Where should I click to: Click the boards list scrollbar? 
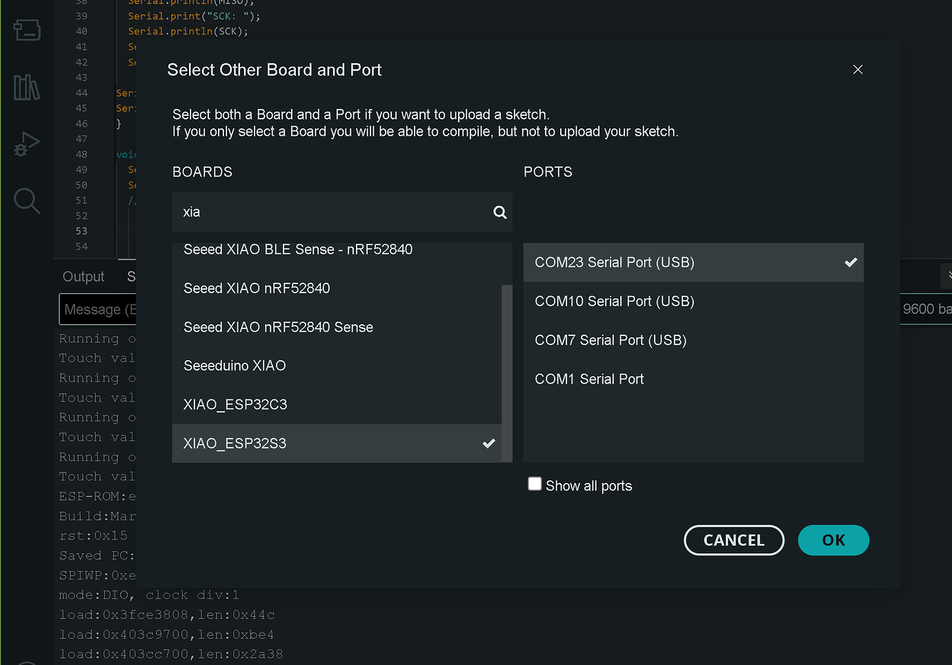(x=507, y=373)
